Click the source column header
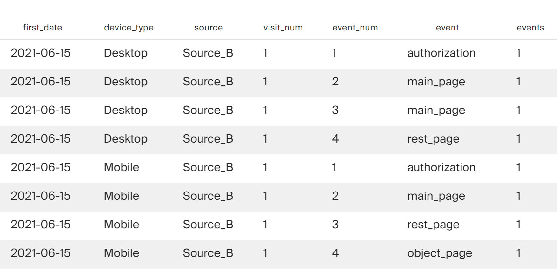Screen dimensions: 557x269 (209, 28)
